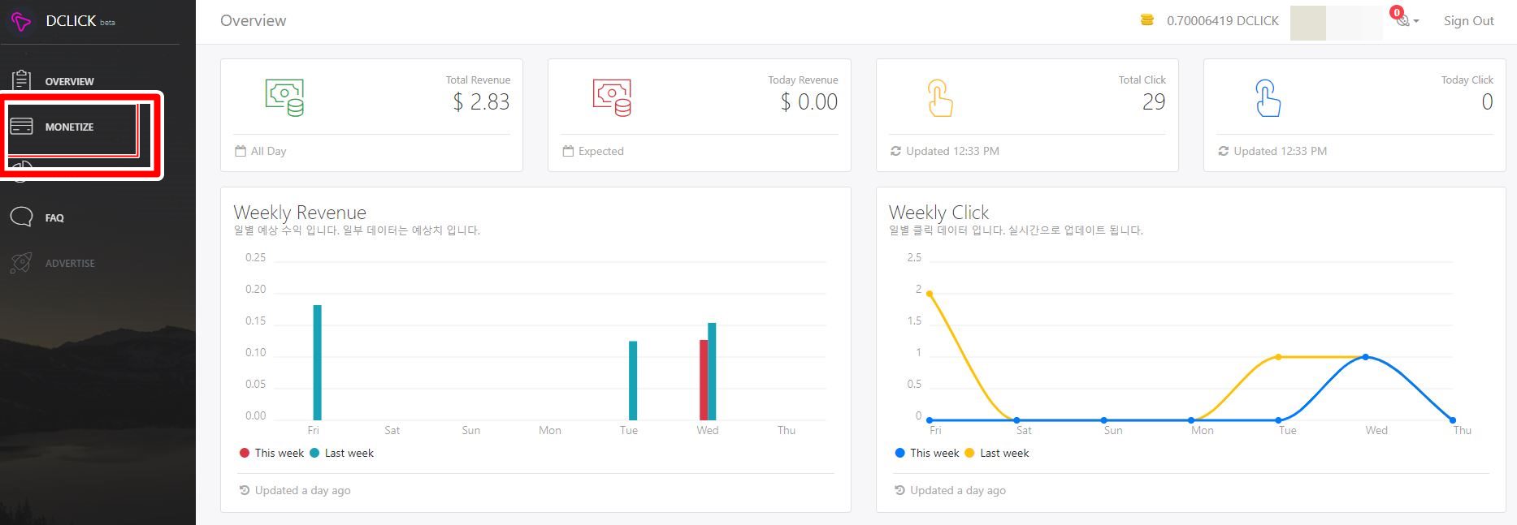Click the blue Today Click hand icon
Image resolution: width=1517 pixels, height=525 pixels.
click(1268, 97)
